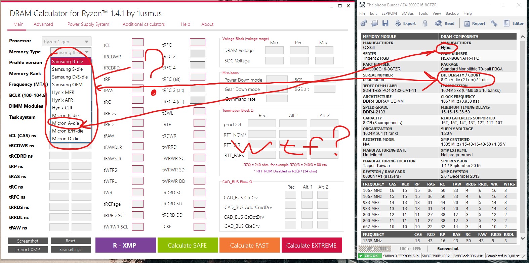
Task: Click the Screenshot button in Thaiphoon Burner
Action: tap(448, 249)
